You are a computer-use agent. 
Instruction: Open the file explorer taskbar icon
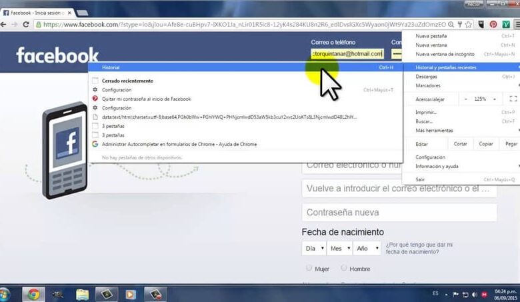coord(82,295)
